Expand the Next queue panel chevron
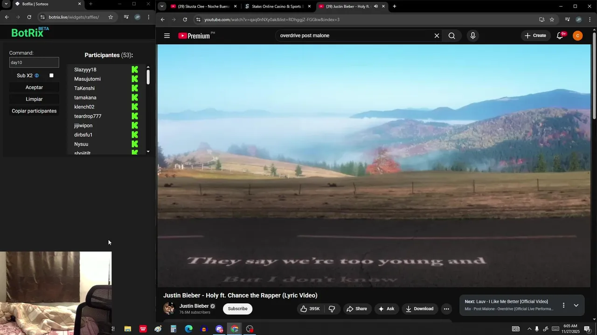 point(576,305)
